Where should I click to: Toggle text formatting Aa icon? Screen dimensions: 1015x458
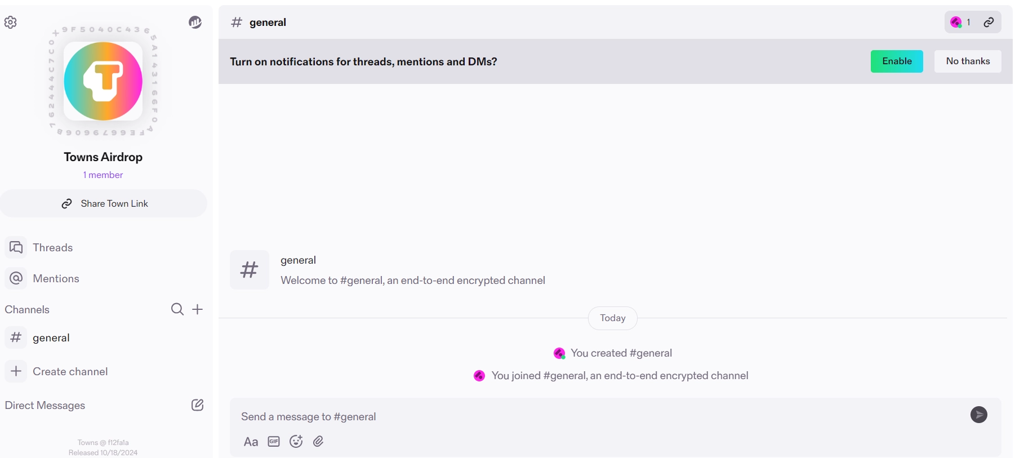[251, 442]
